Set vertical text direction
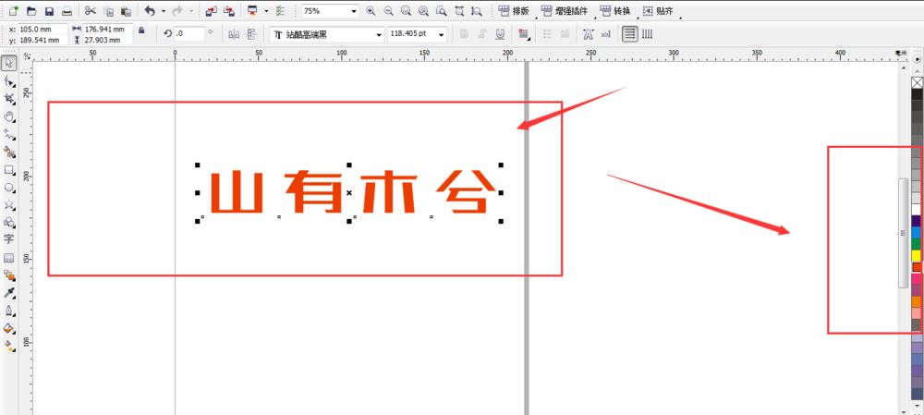The height and width of the screenshot is (415, 924). click(647, 34)
